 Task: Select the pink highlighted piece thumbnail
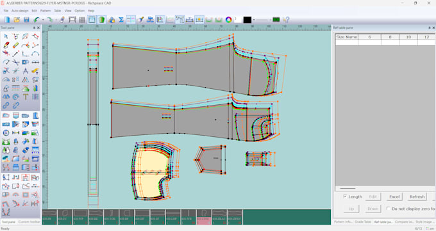pyautogui.click(x=204, y=217)
